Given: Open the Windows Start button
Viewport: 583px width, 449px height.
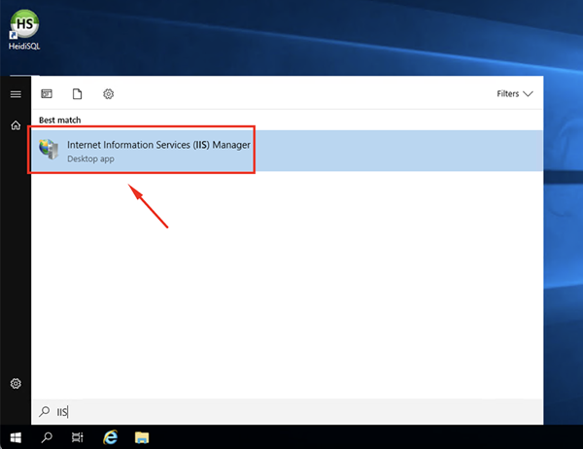Looking at the screenshot, I should (x=16, y=437).
